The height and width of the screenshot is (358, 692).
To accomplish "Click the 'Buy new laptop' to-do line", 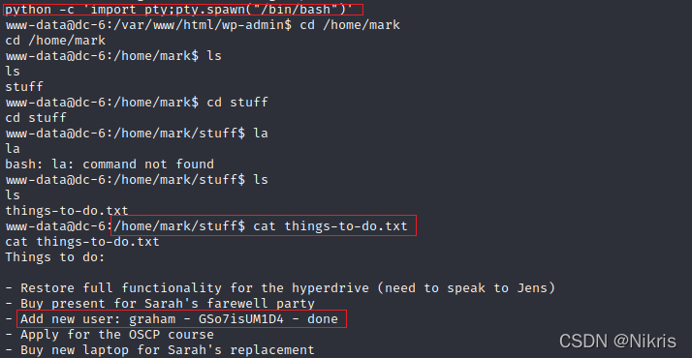I will 160,350.
